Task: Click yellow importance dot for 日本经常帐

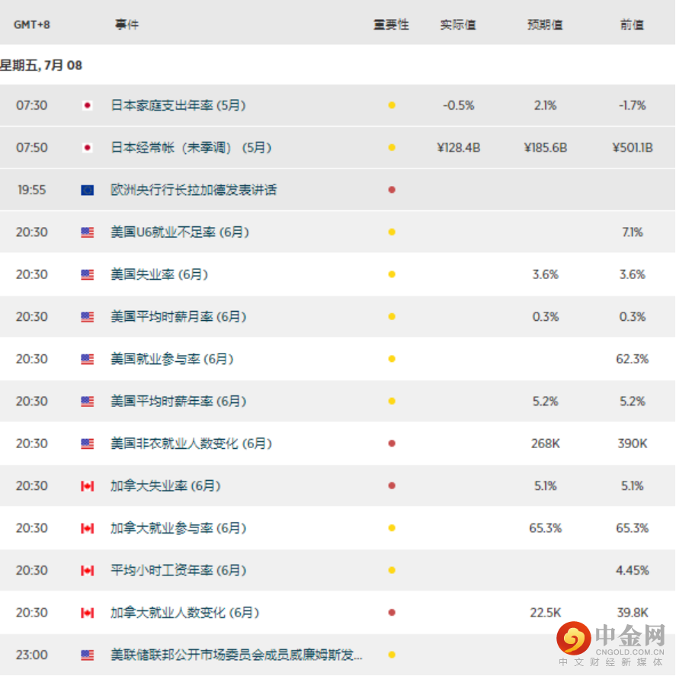Action: (392, 147)
